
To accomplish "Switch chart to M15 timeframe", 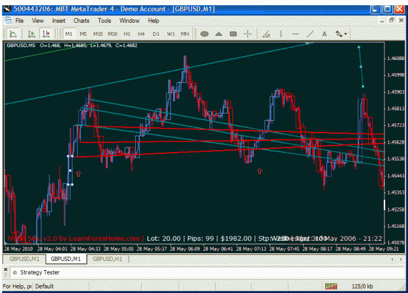I will point(98,34).
